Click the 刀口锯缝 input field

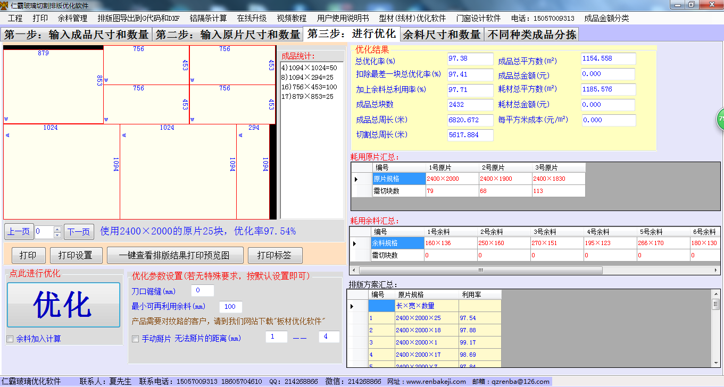[x=202, y=291]
